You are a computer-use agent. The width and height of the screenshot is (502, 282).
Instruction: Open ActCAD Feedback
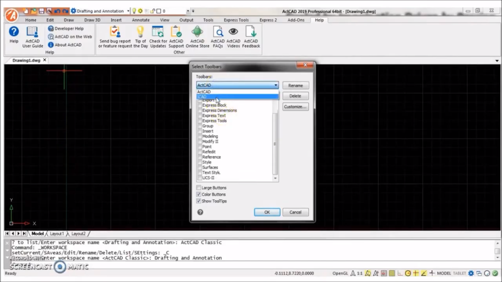pyautogui.click(x=251, y=37)
